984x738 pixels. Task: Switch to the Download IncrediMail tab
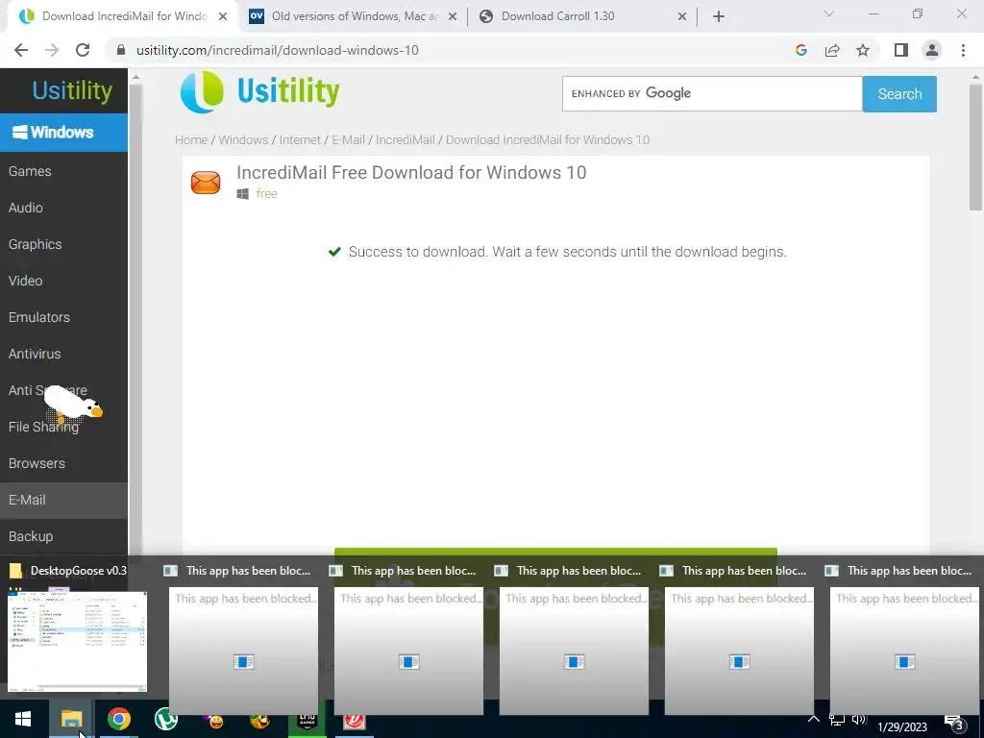(123, 16)
